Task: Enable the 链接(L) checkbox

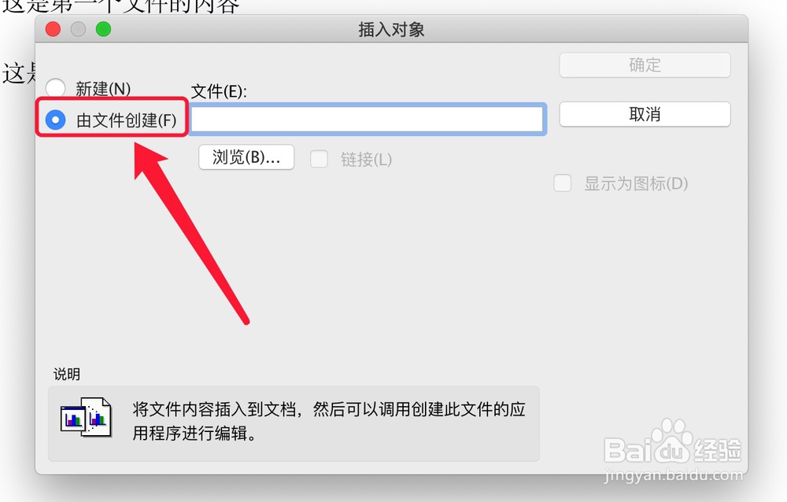Action: pos(320,159)
